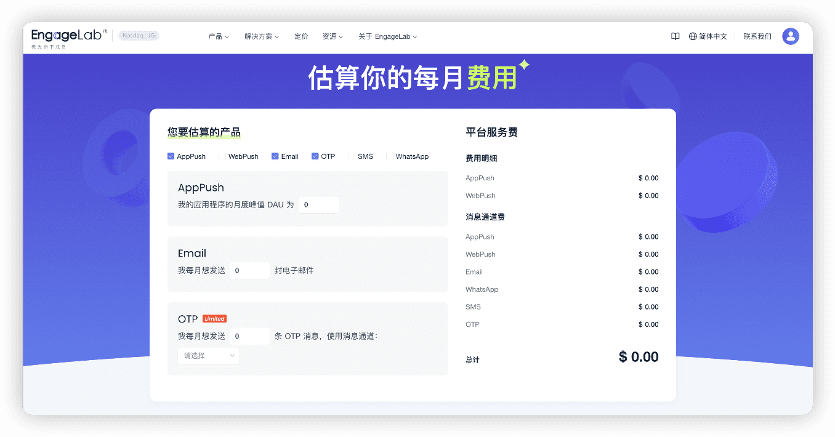Click the 总计 $ 0.00 amount
This screenshot has width=835, height=437.
[x=639, y=357]
